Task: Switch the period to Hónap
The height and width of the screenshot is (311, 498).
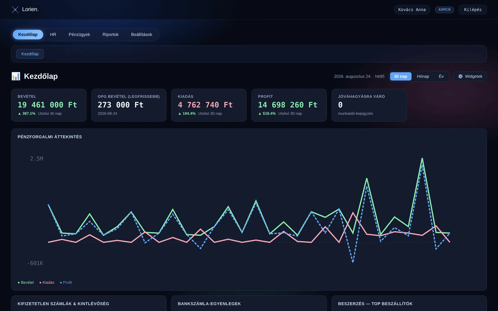Action: (423, 76)
